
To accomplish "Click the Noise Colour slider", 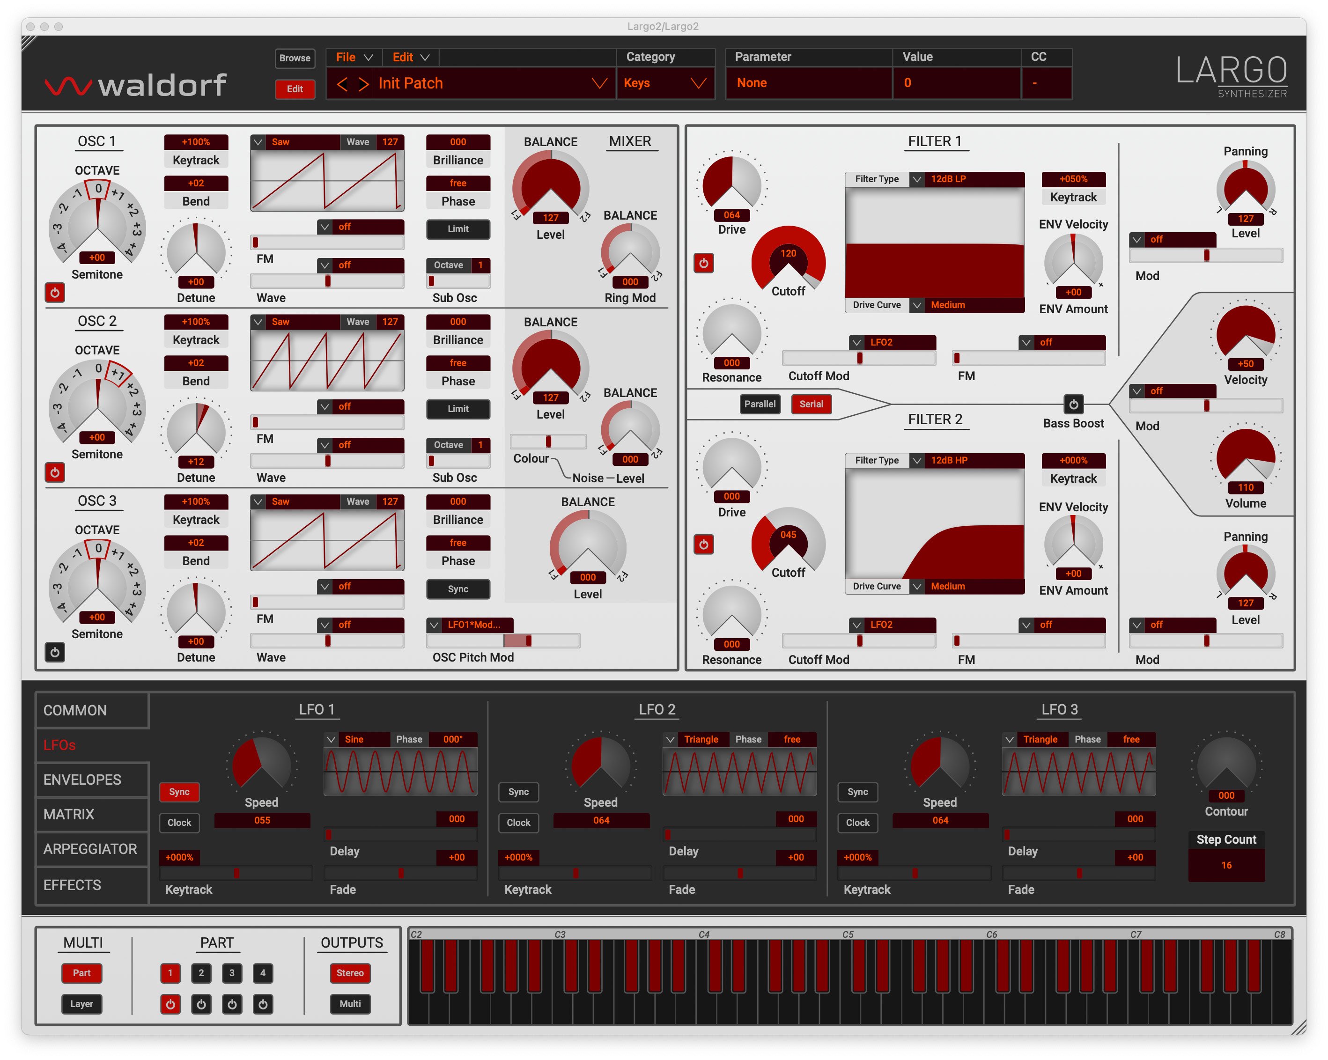I will (x=547, y=441).
